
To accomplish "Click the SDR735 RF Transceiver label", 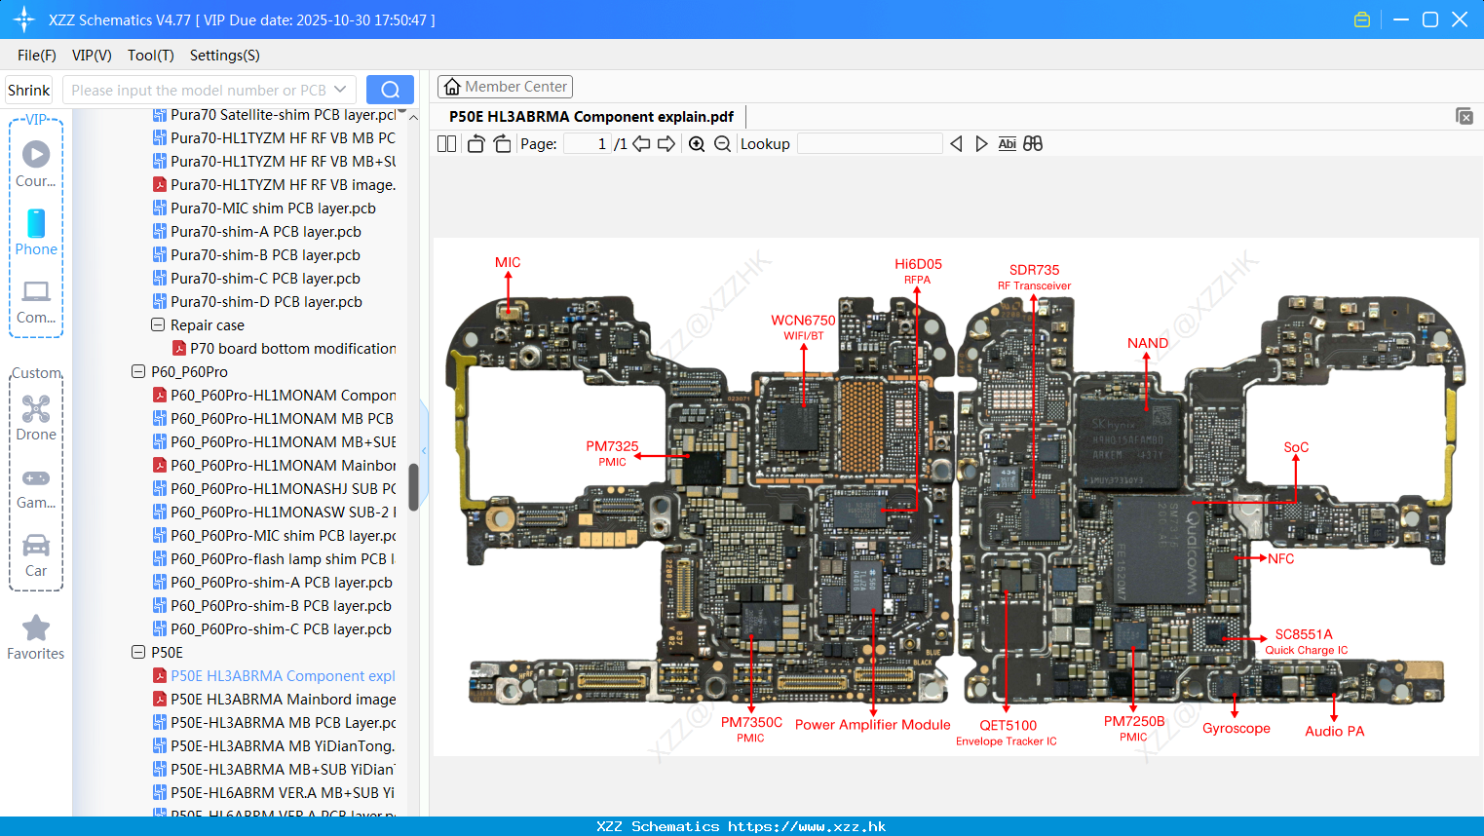I will [x=1034, y=277].
